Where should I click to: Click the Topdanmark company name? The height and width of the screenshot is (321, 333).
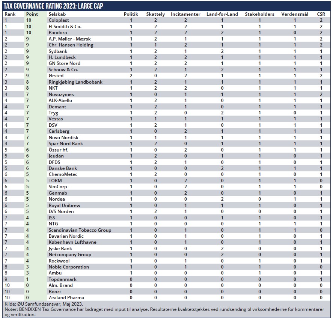(x=62, y=279)
